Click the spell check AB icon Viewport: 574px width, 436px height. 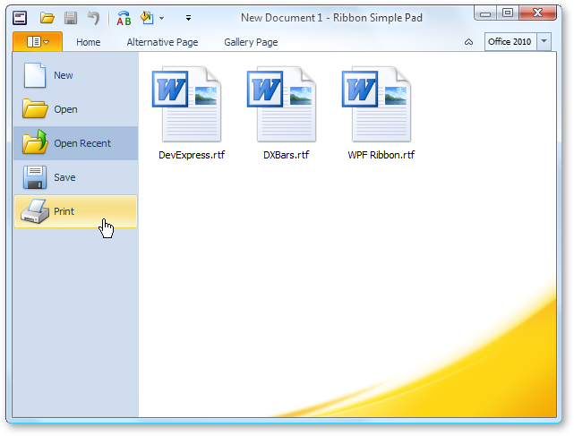click(124, 17)
